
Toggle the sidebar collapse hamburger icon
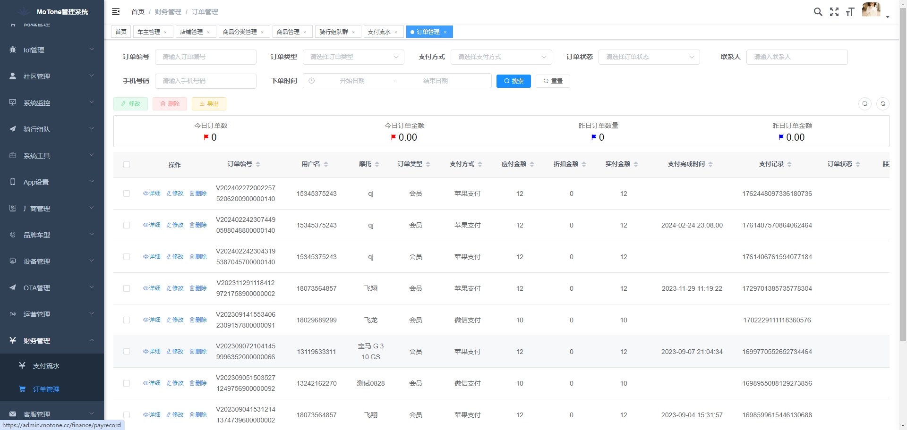116,12
